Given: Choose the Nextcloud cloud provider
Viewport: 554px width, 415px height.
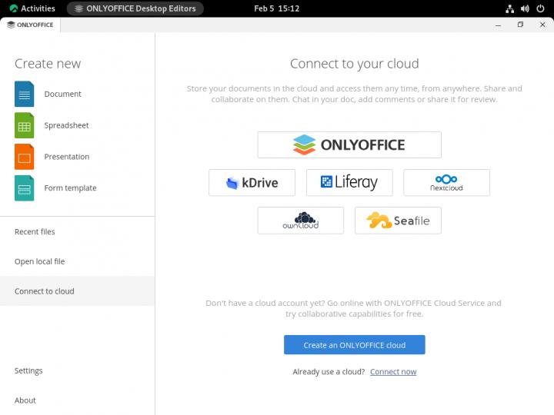Looking at the screenshot, I should coord(446,183).
